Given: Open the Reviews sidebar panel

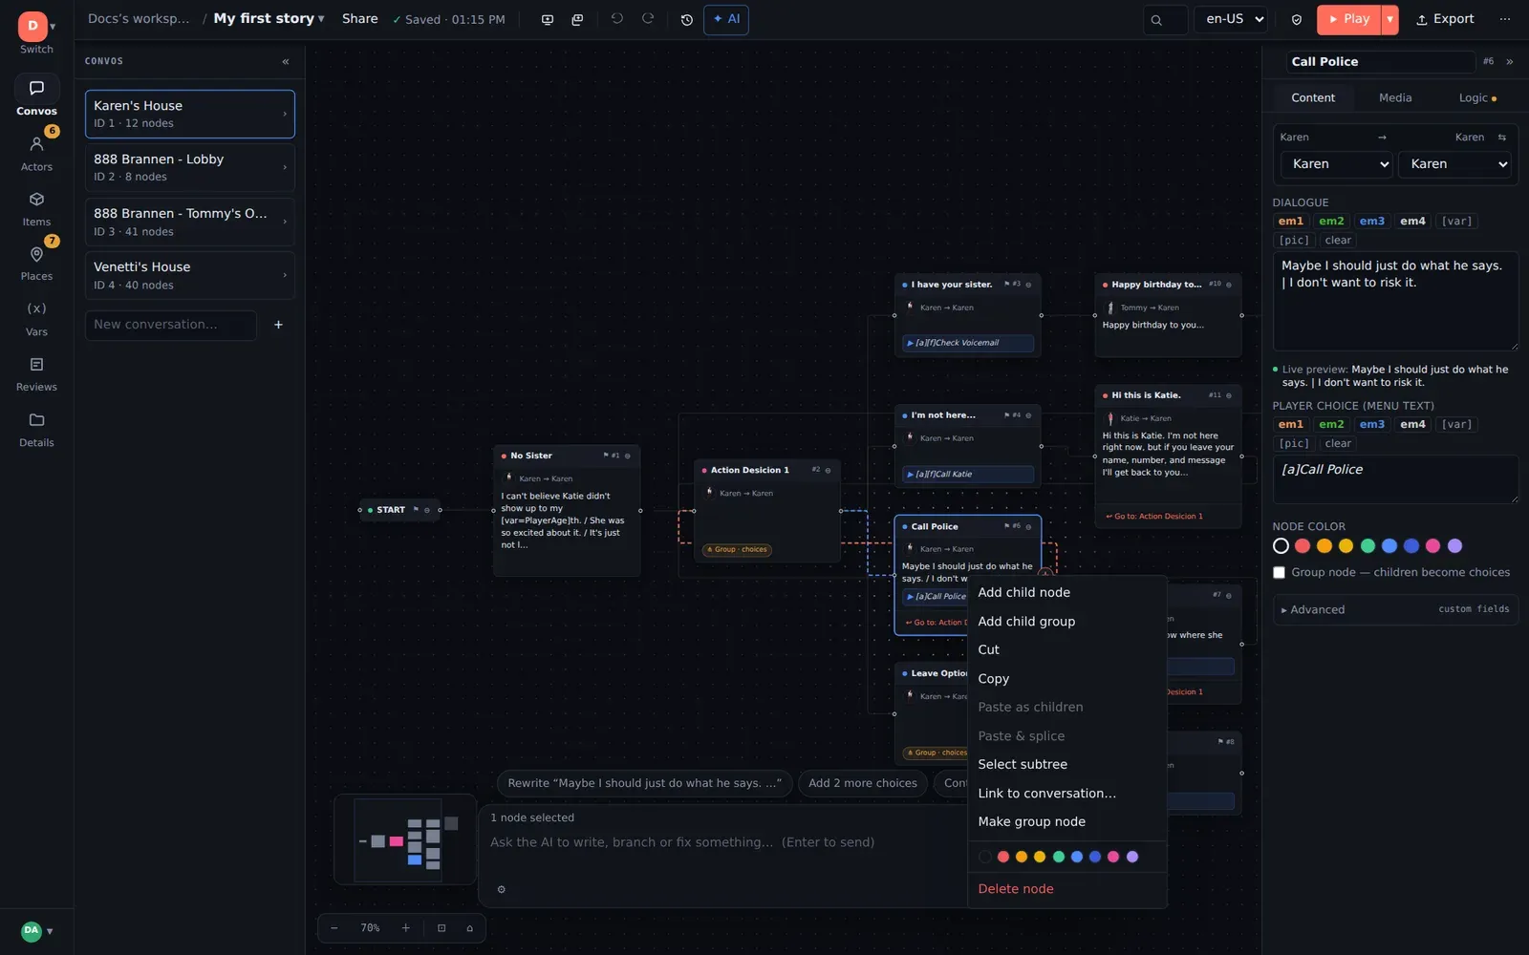Looking at the screenshot, I should pyautogui.click(x=36, y=373).
